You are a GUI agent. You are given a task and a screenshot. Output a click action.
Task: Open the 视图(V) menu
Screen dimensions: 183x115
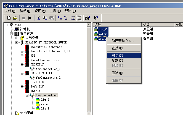(40, 11)
